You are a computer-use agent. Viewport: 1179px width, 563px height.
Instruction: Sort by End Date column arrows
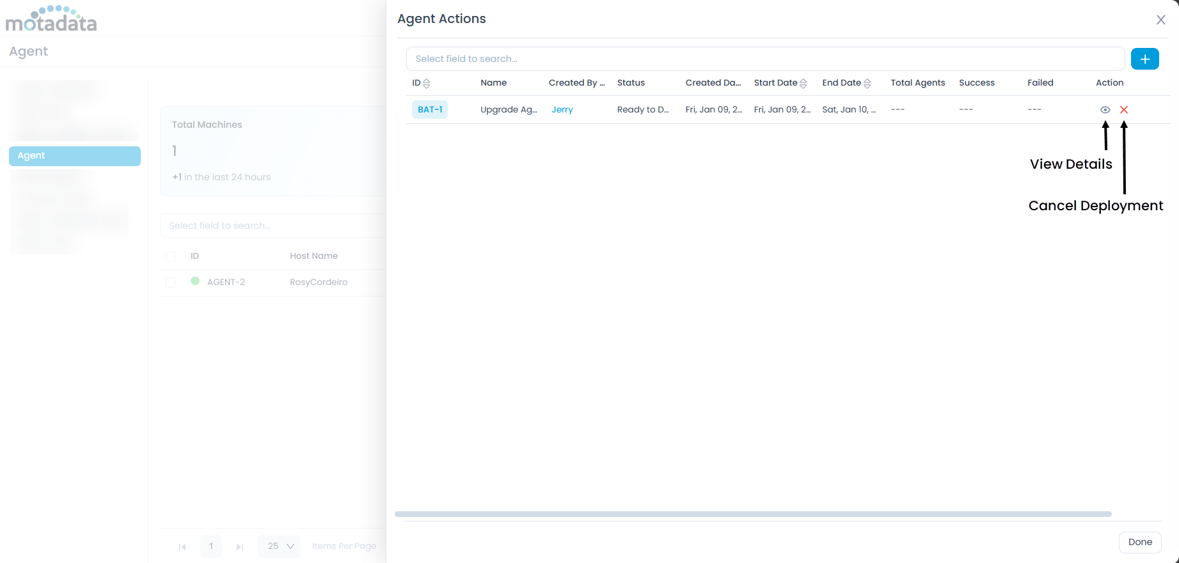click(x=867, y=83)
